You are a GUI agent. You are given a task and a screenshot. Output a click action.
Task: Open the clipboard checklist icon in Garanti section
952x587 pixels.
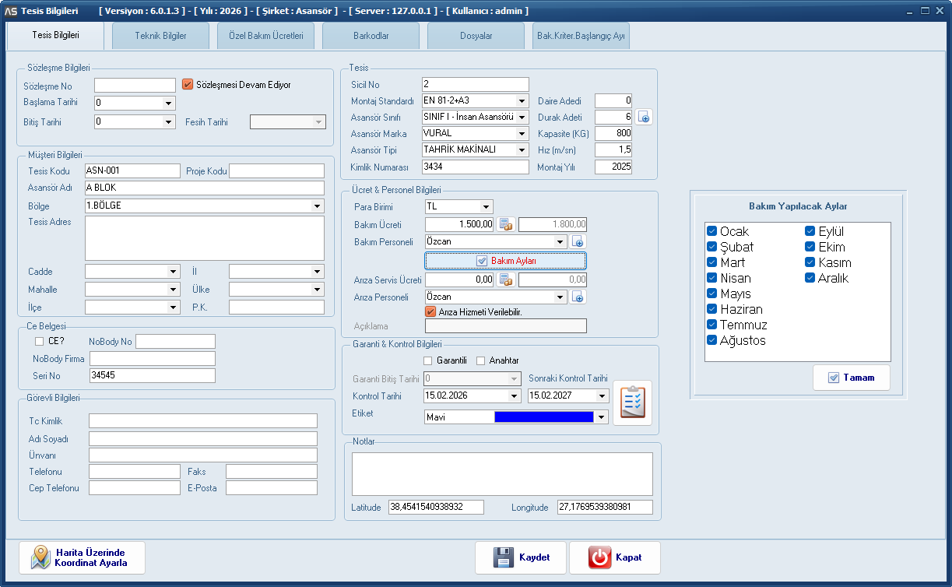[632, 402]
